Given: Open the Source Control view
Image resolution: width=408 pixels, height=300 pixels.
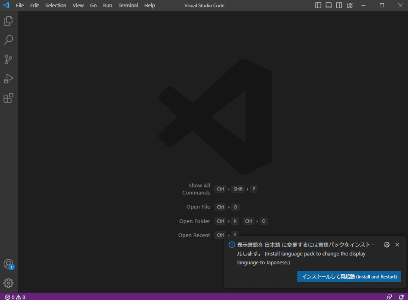Looking at the screenshot, I should (x=8, y=59).
